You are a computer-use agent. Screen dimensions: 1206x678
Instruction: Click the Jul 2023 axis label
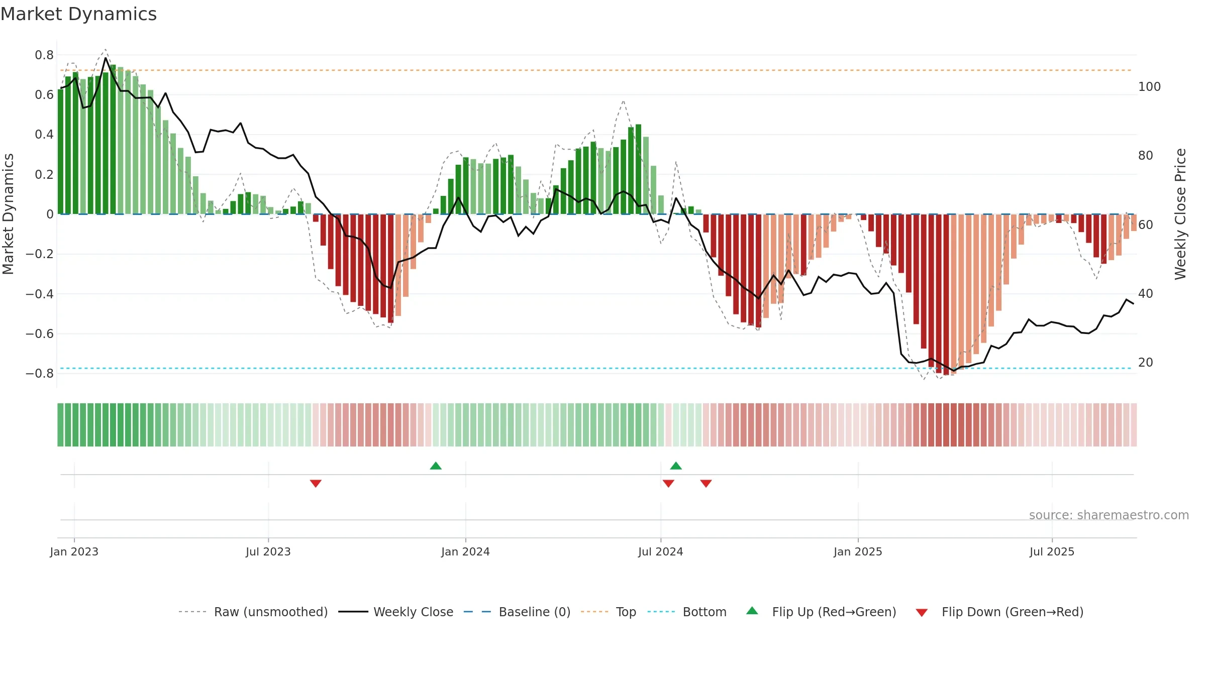tap(268, 551)
